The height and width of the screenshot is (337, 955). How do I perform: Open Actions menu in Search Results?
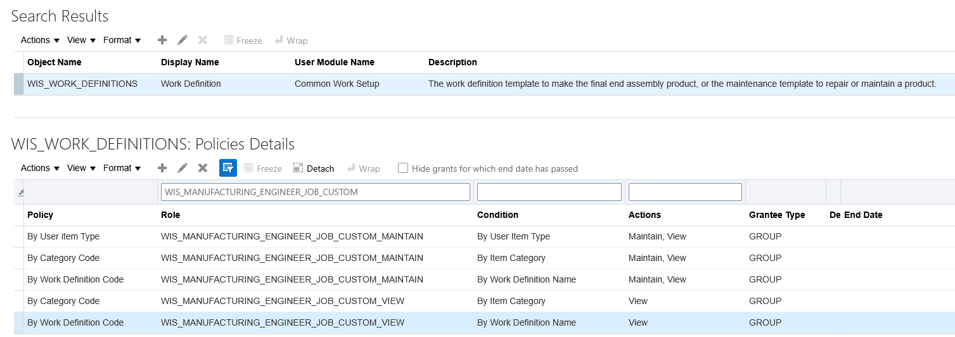coord(40,40)
